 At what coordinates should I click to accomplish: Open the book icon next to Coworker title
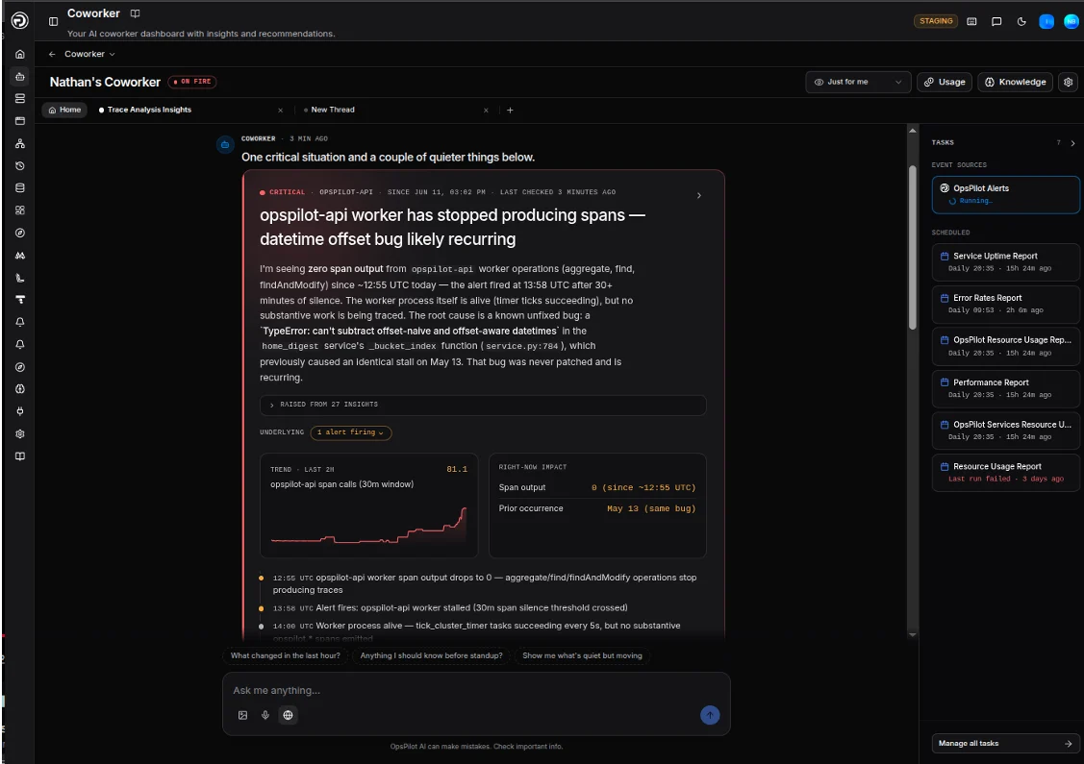135,13
